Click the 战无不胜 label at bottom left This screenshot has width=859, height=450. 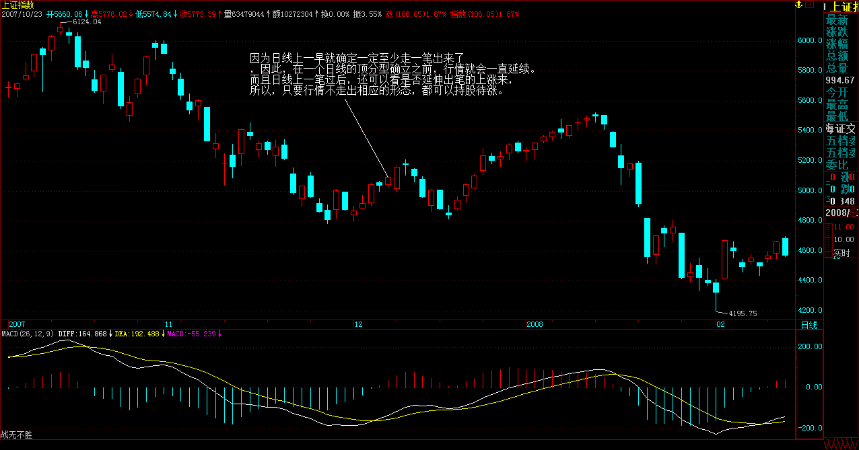click(16, 435)
